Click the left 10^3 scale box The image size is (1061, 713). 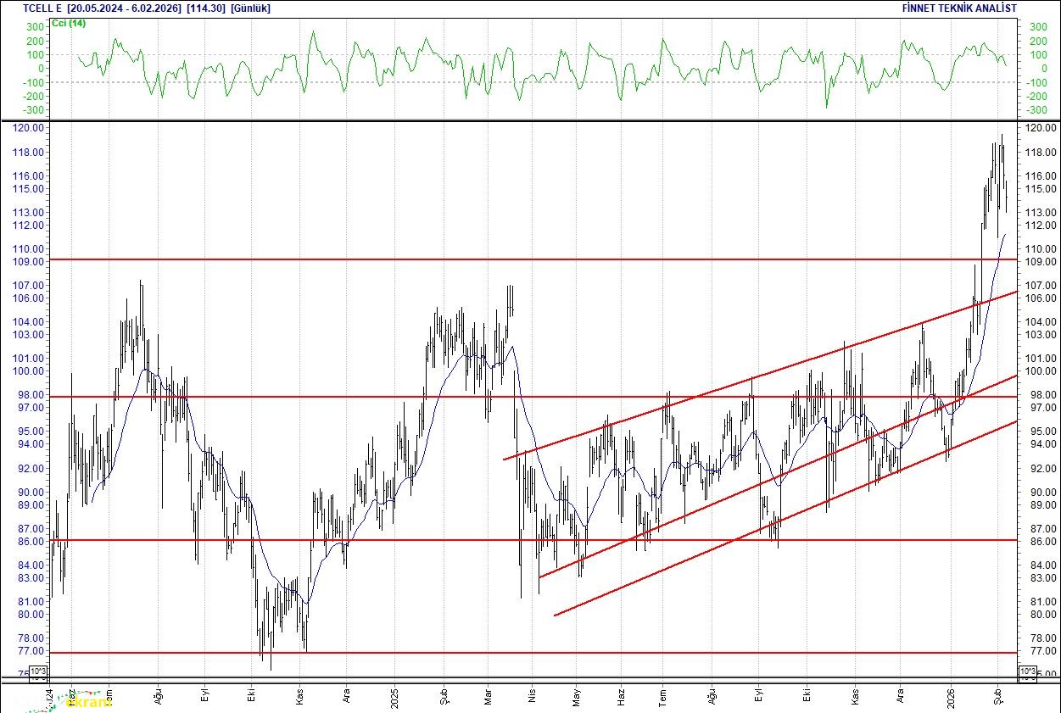point(39,672)
